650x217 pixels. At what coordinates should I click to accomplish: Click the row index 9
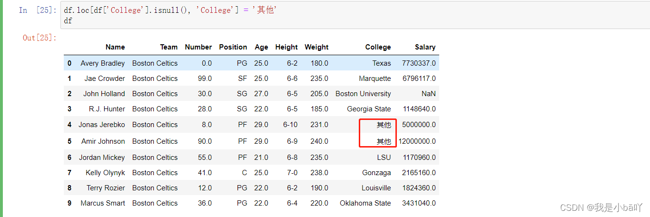point(69,203)
